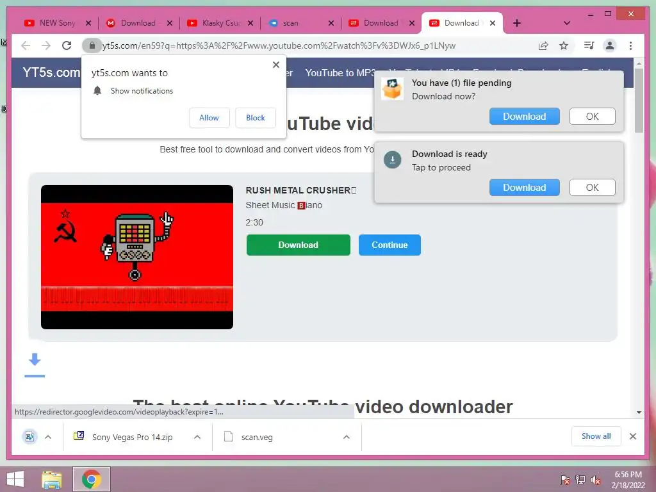
Task: Open site info via the lock icon
Action: [92, 45]
